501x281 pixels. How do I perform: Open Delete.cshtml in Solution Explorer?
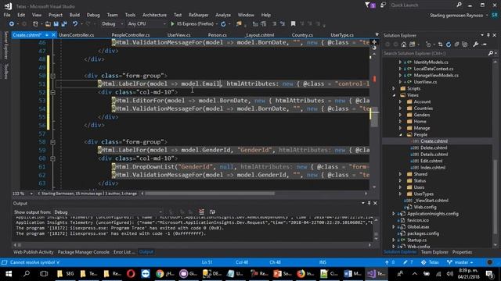(434, 148)
